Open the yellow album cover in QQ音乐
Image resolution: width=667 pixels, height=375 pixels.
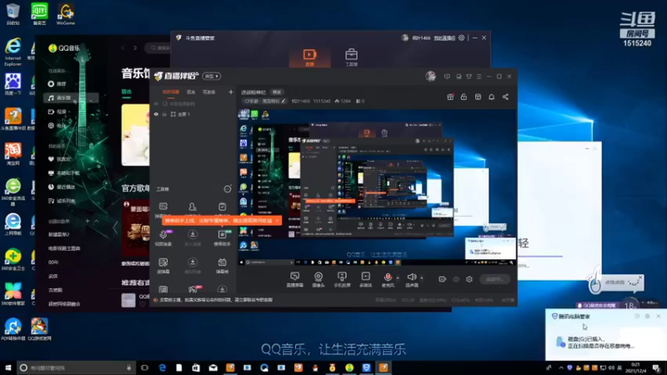135,135
